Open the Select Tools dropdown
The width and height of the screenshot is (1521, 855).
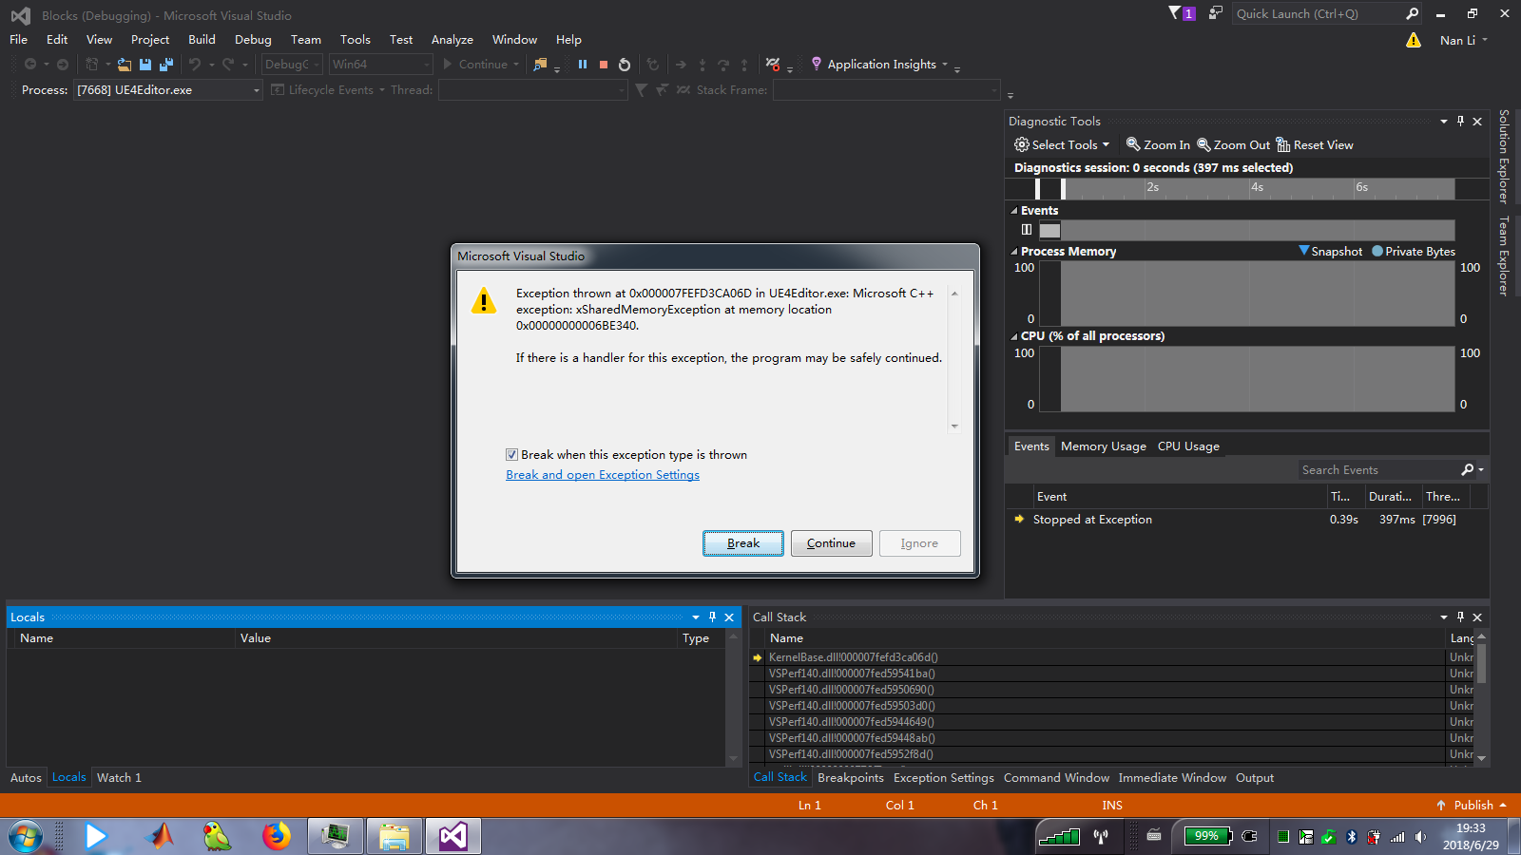pyautogui.click(x=1062, y=144)
